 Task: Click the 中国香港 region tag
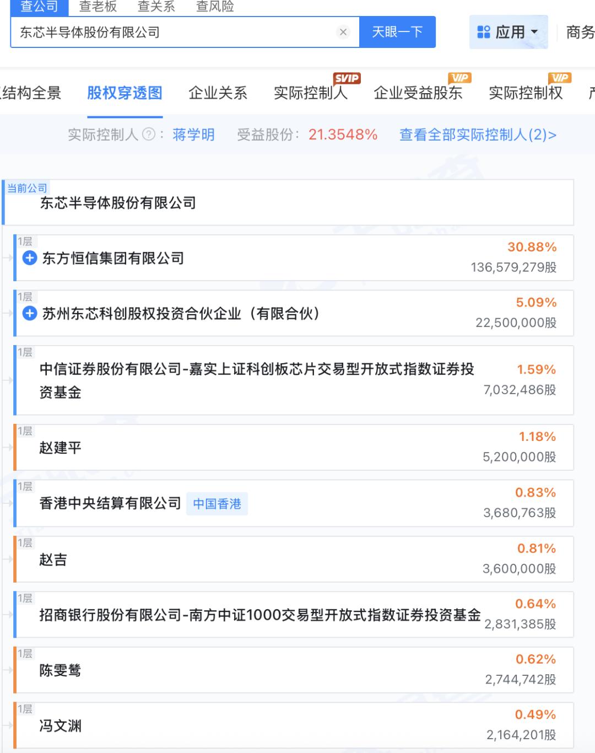[x=217, y=504]
